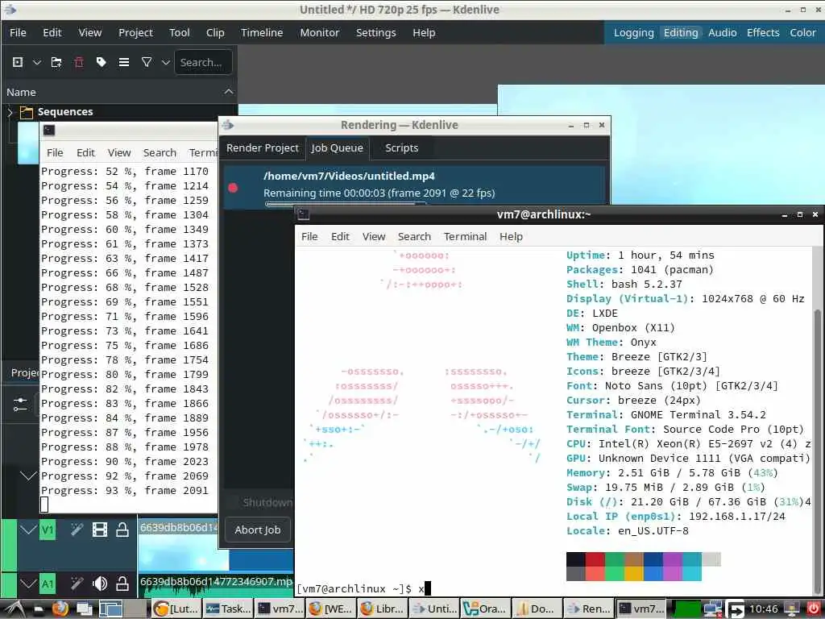Click the project bin Search field
The height and width of the screenshot is (619, 825).
pyautogui.click(x=203, y=62)
